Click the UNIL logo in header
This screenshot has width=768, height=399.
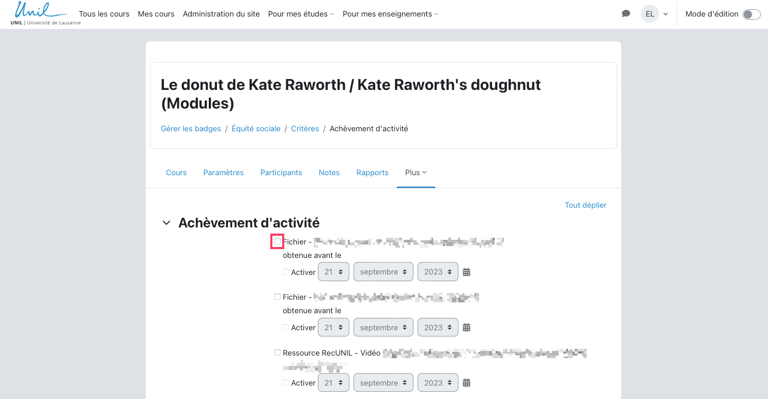tap(45, 13)
